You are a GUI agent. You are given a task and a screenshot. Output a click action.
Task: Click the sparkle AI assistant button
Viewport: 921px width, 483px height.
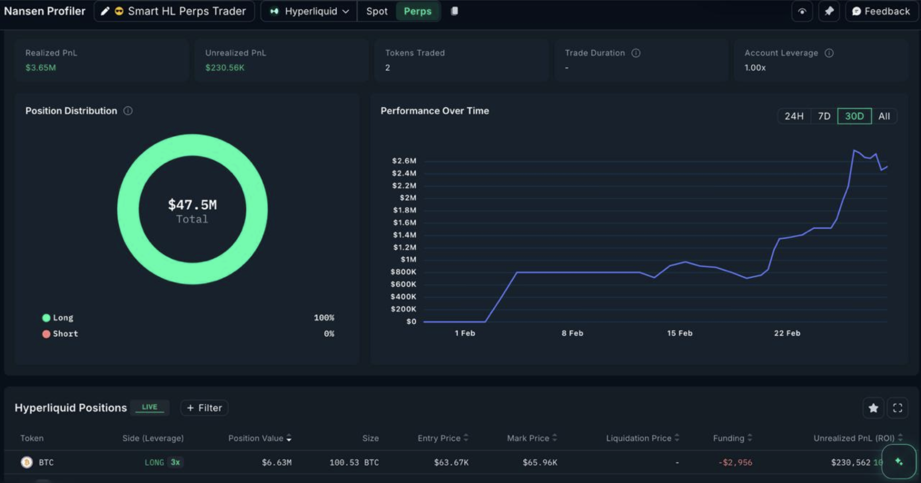[x=899, y=461]
